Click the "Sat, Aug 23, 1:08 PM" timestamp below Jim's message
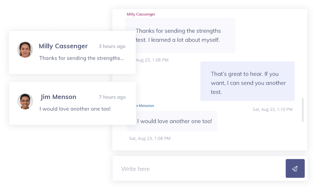 (x=150, y=139)
